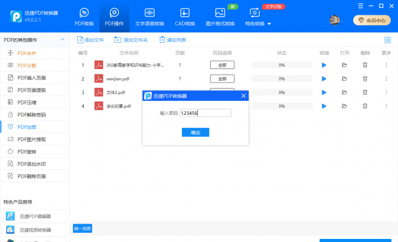The image size is (398, 242).
Task: Start conversion for file row 1
Action: 324,65
